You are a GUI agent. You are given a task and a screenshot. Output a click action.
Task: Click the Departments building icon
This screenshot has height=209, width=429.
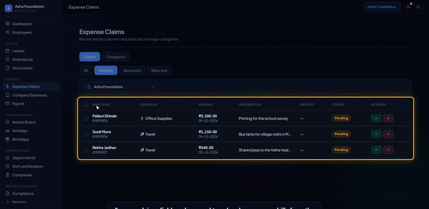(8, 158)
